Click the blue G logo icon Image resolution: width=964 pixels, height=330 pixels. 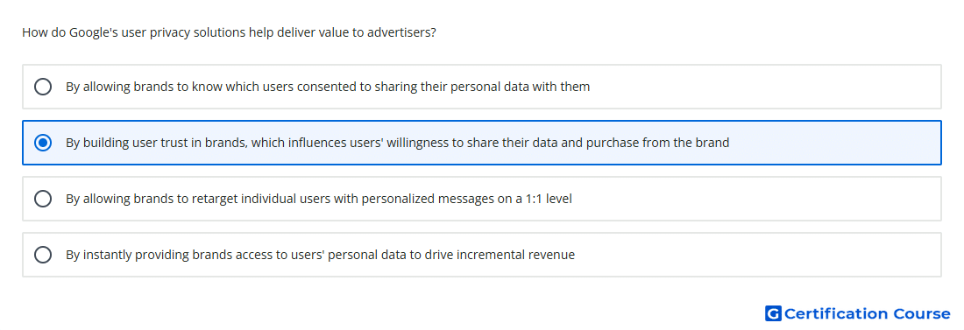[773, 313]
